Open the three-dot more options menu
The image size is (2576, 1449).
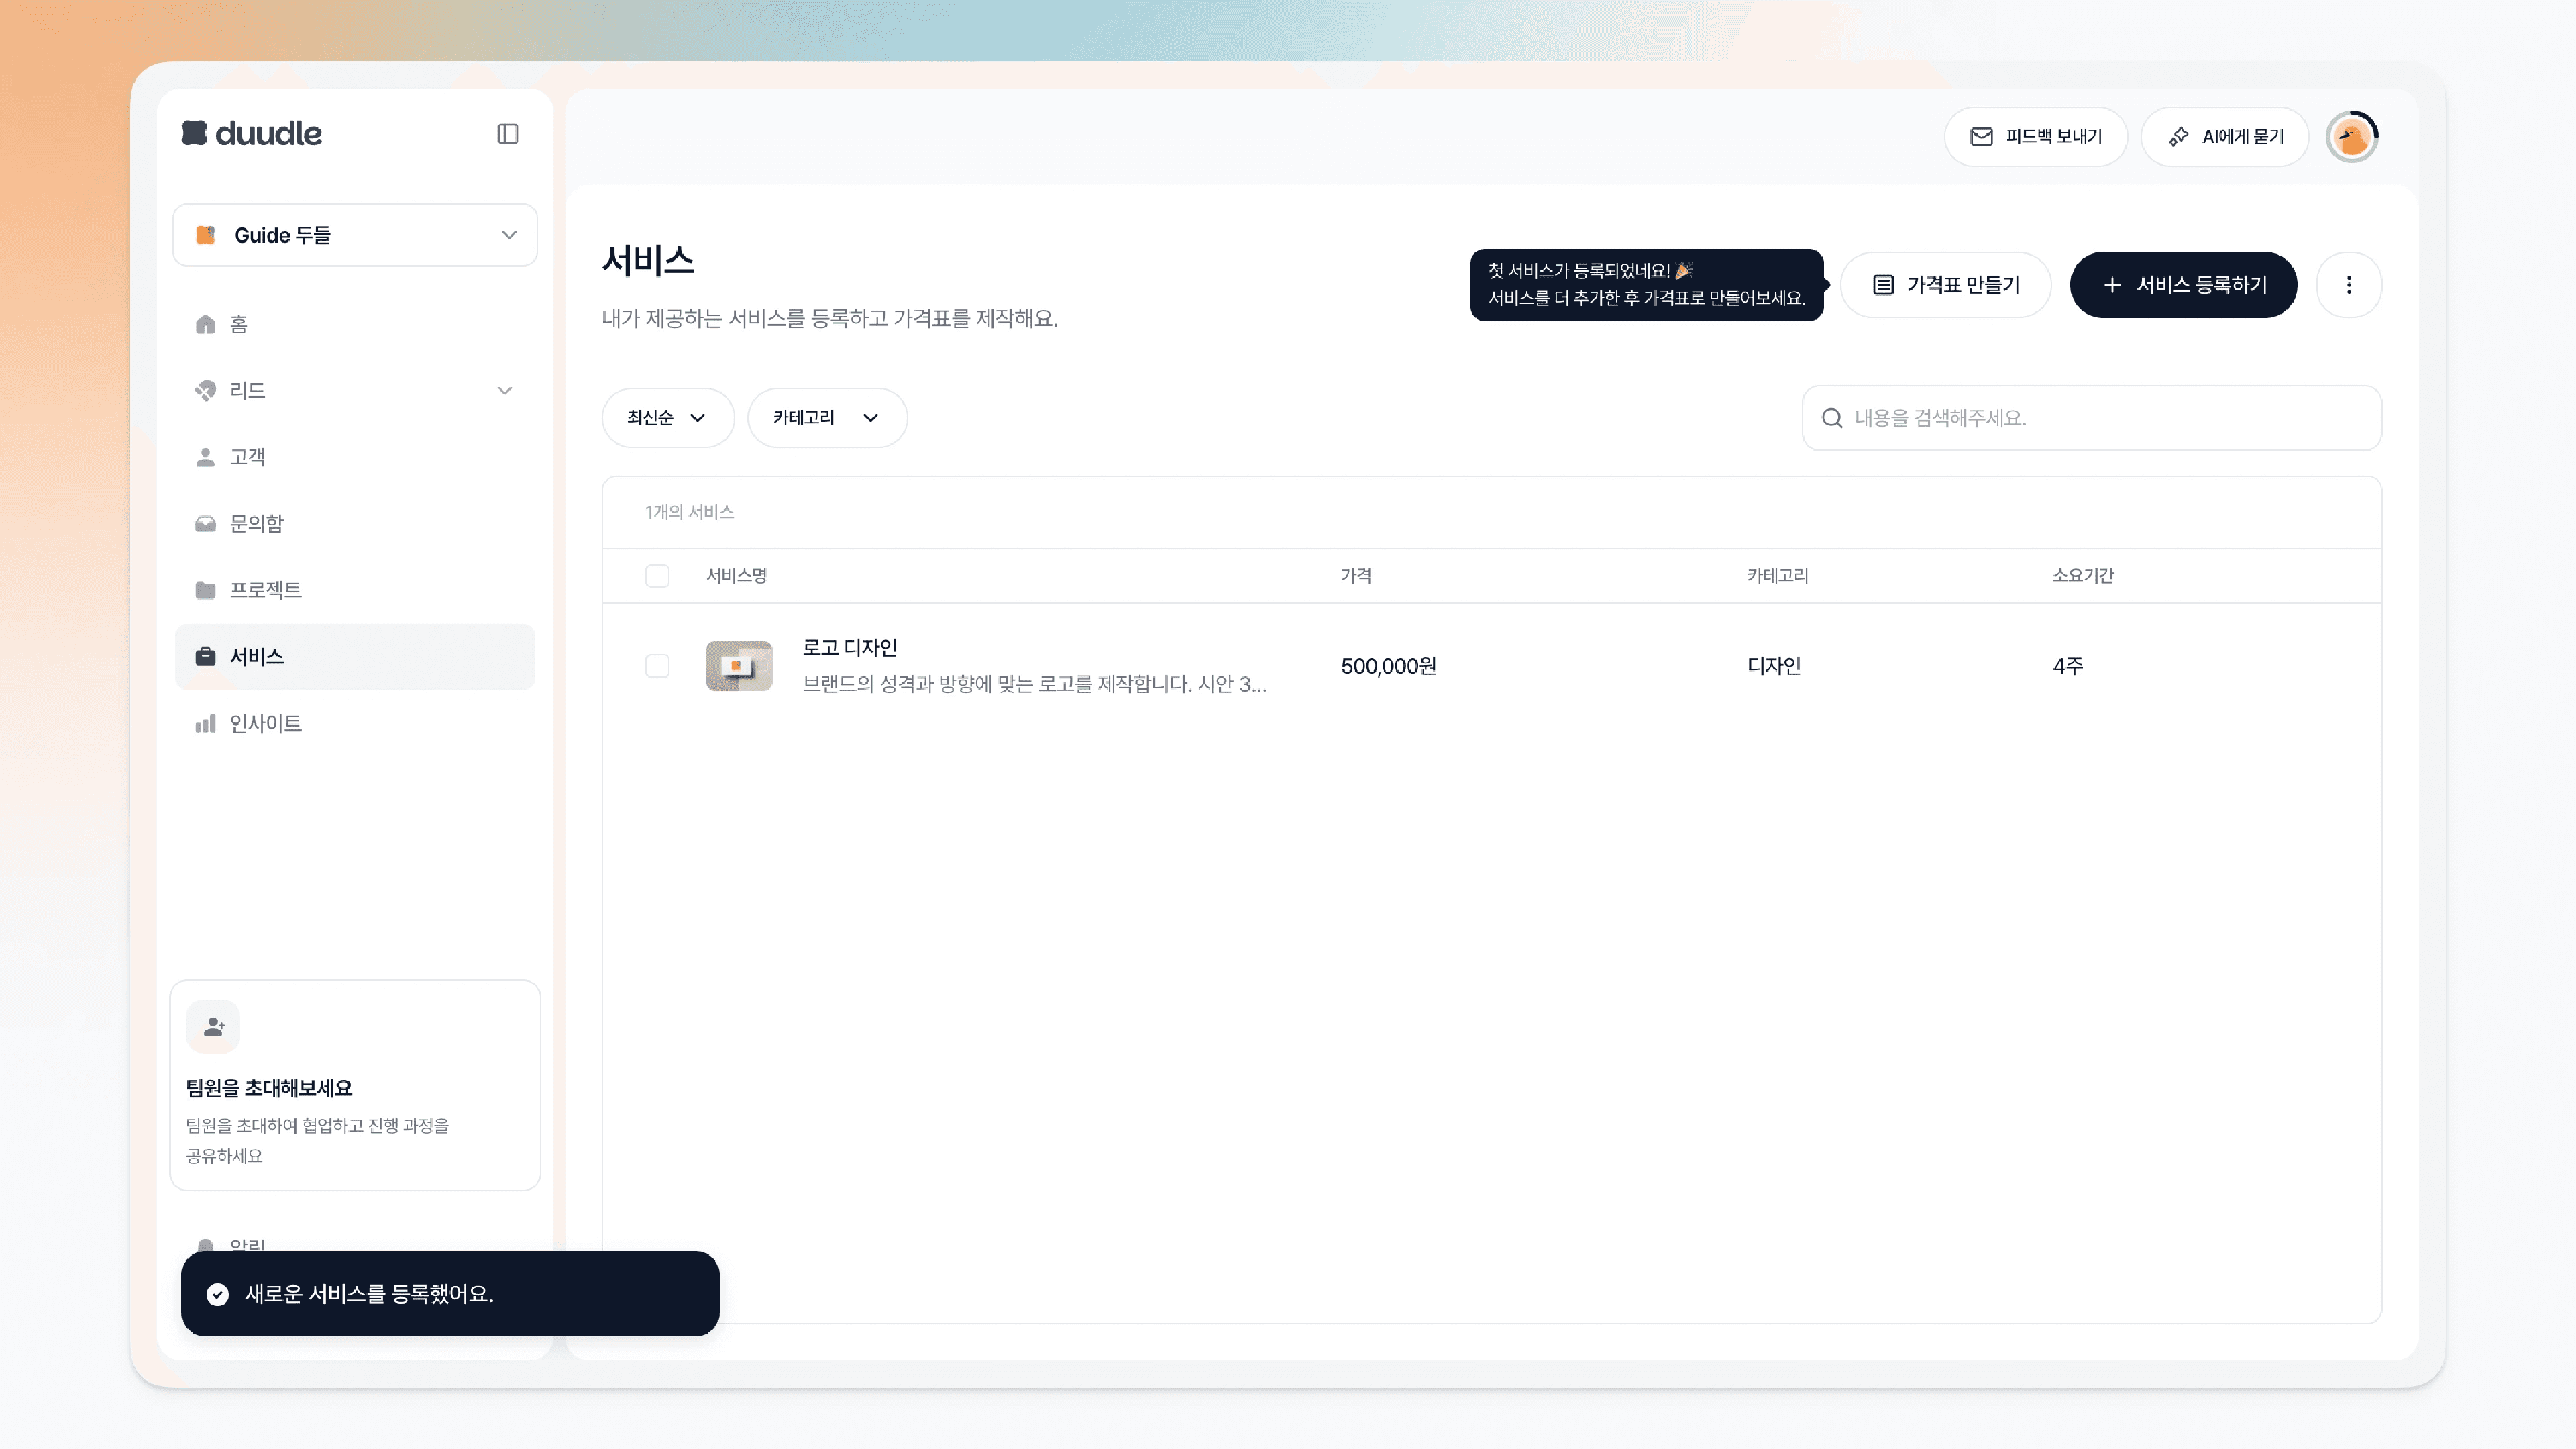2349,285
